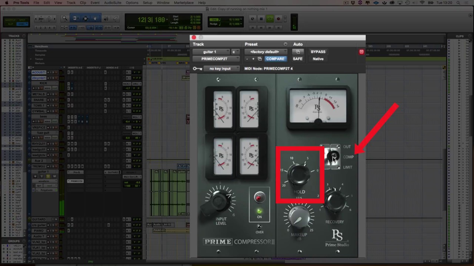Open the plug-in settings select icon

click(260, 59)
